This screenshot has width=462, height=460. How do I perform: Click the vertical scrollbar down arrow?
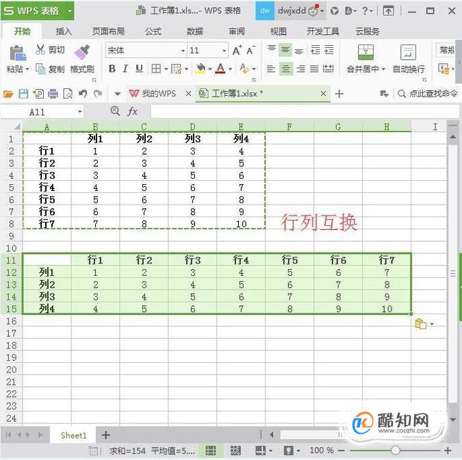pos(452,420)
